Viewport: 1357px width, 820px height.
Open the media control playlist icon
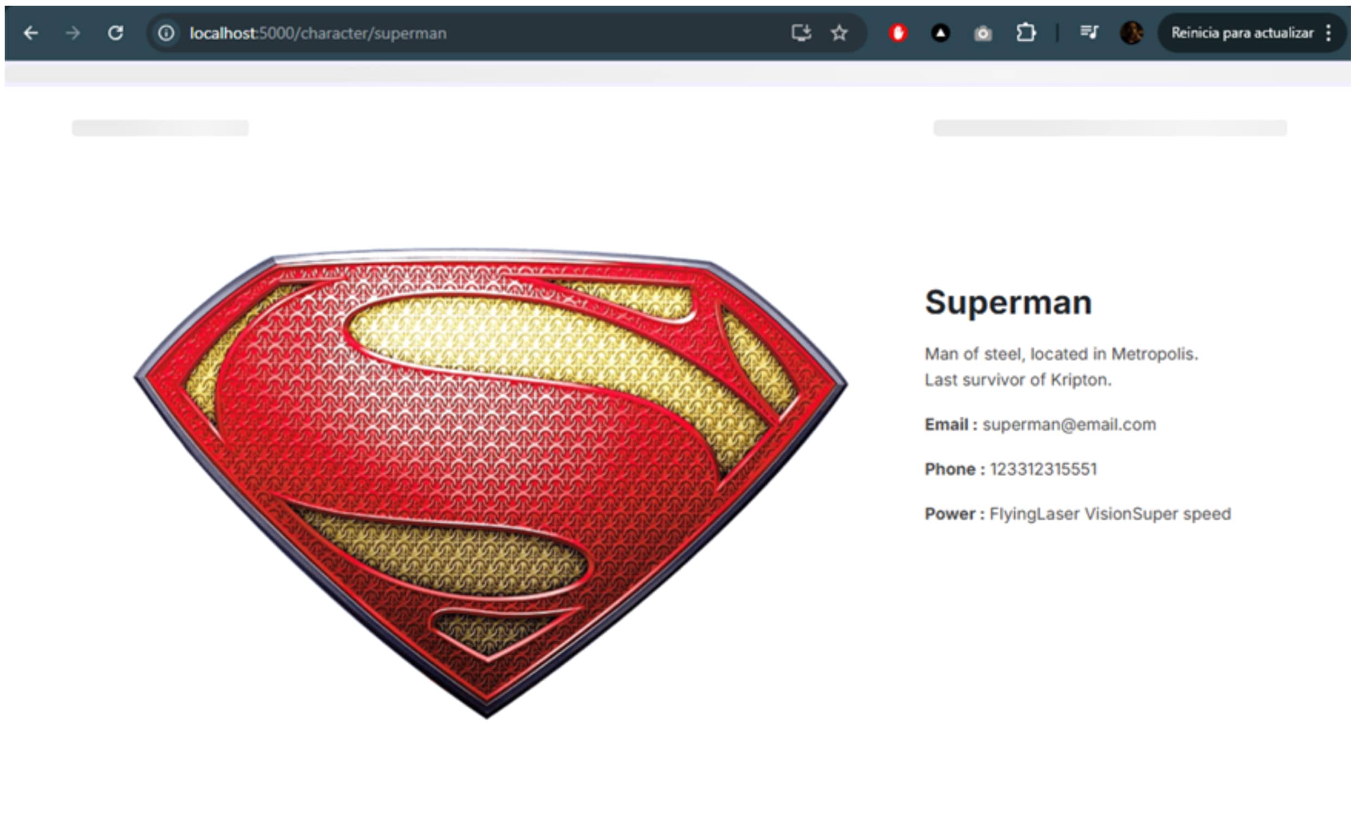coord(1089,33)
